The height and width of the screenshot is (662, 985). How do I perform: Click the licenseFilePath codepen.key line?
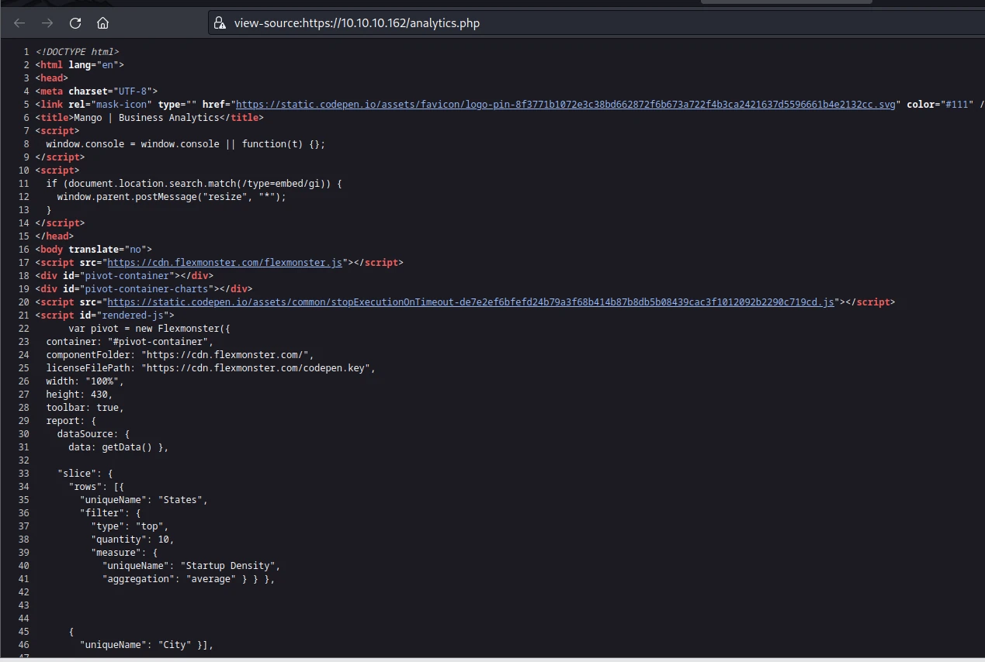click(210, 367)
